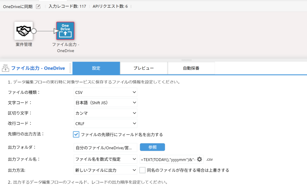Click the 案件管理 node label
The width and height of the screenshot is (307, 187).
24,45
